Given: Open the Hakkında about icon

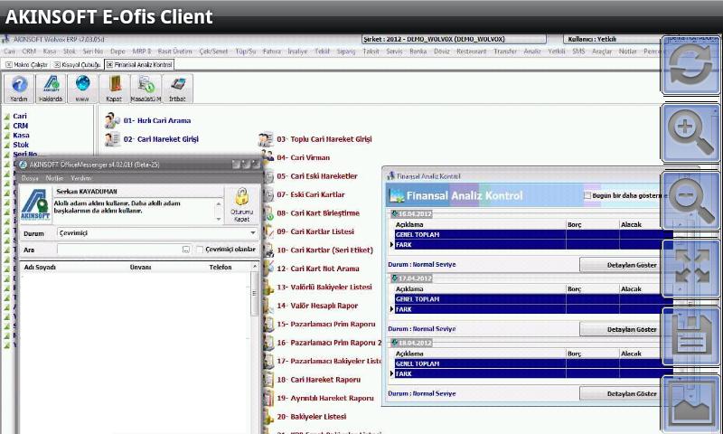Looking at the screenshot, I should (x=51, y=88).
